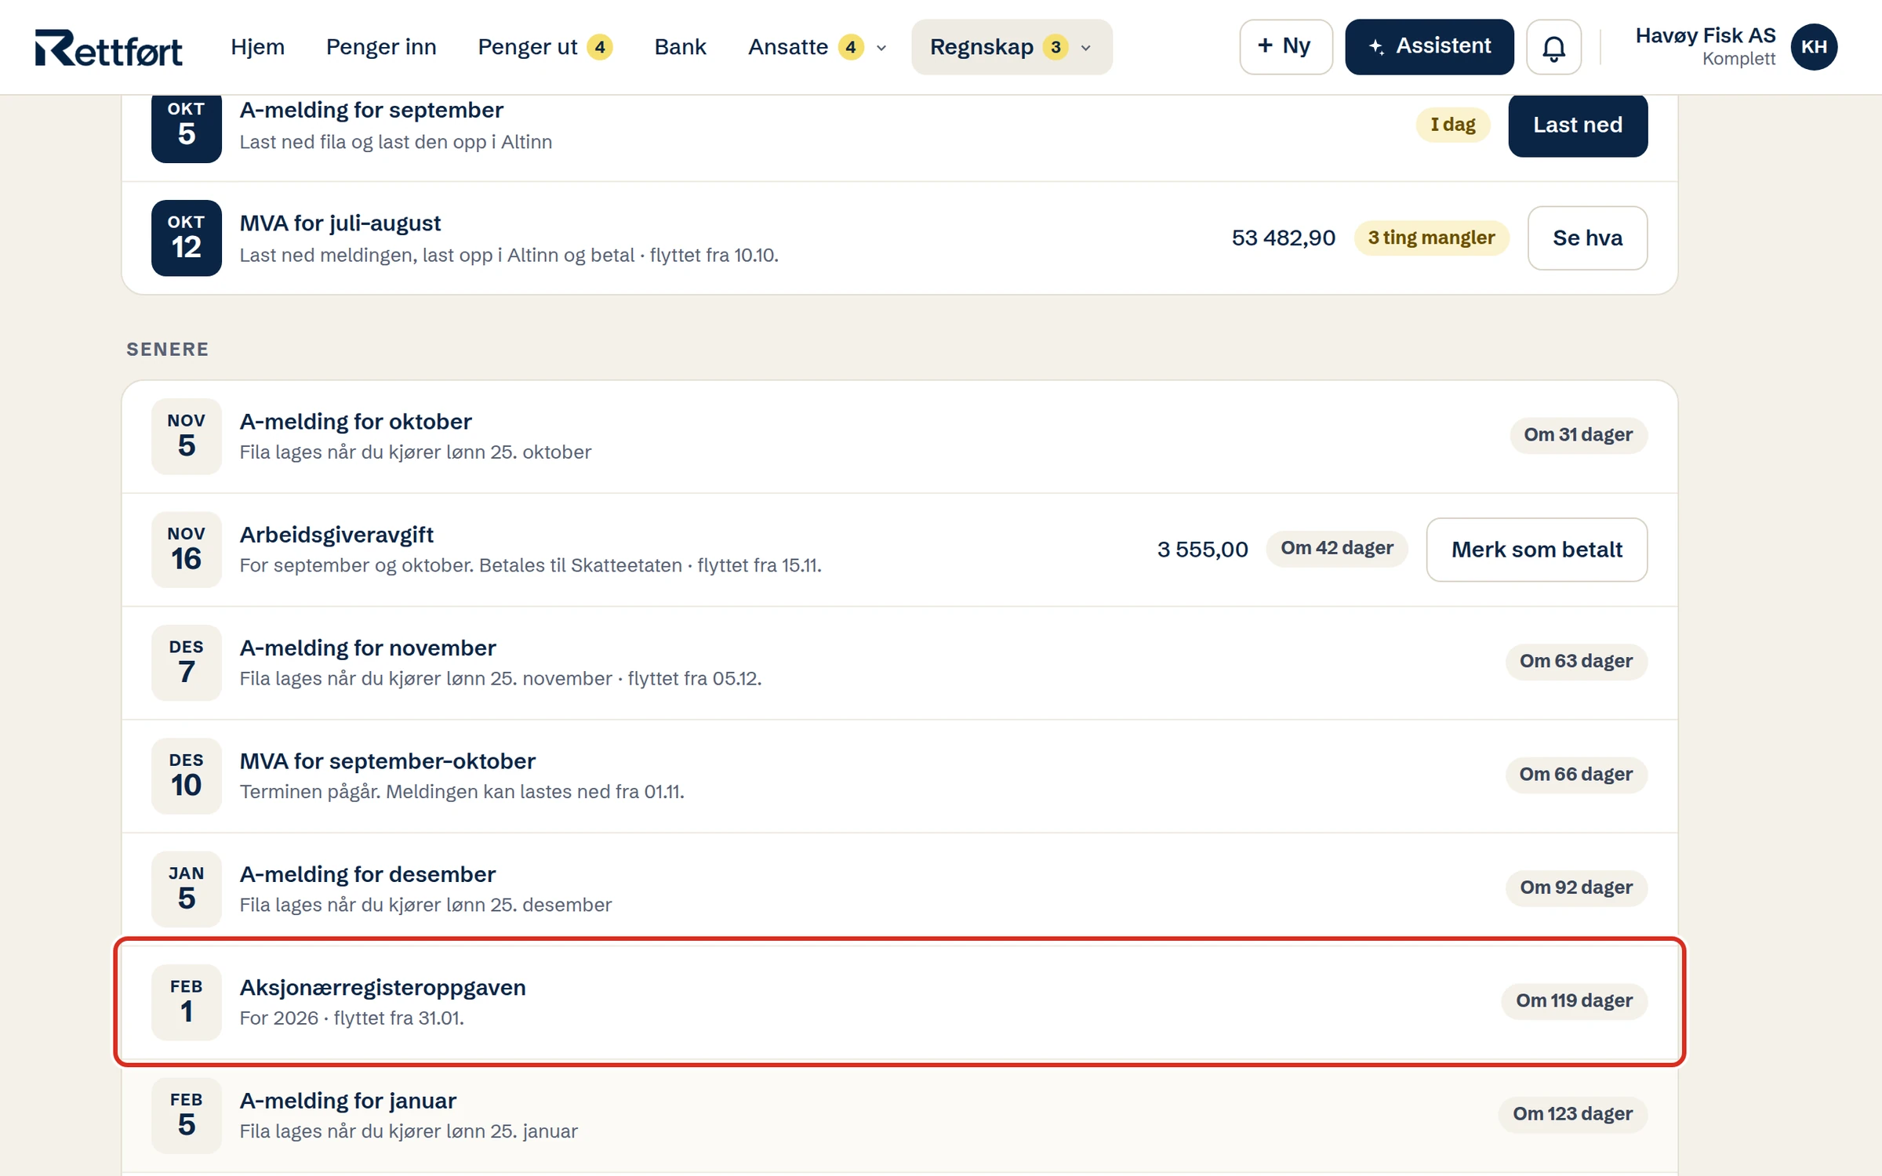Mark Arbeidsgiveravgift as betalt
Screen dimensions: 1882x1176
[1536, 550]
